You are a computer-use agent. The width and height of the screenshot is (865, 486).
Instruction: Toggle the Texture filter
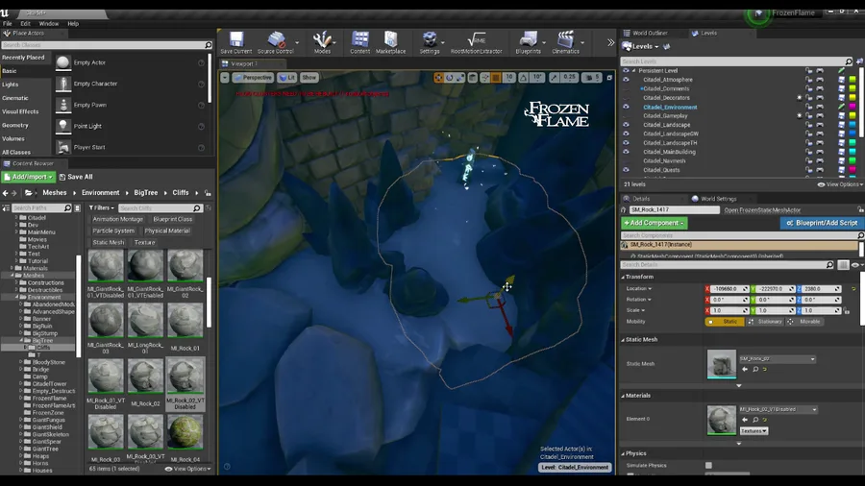(x=144, y=242)
